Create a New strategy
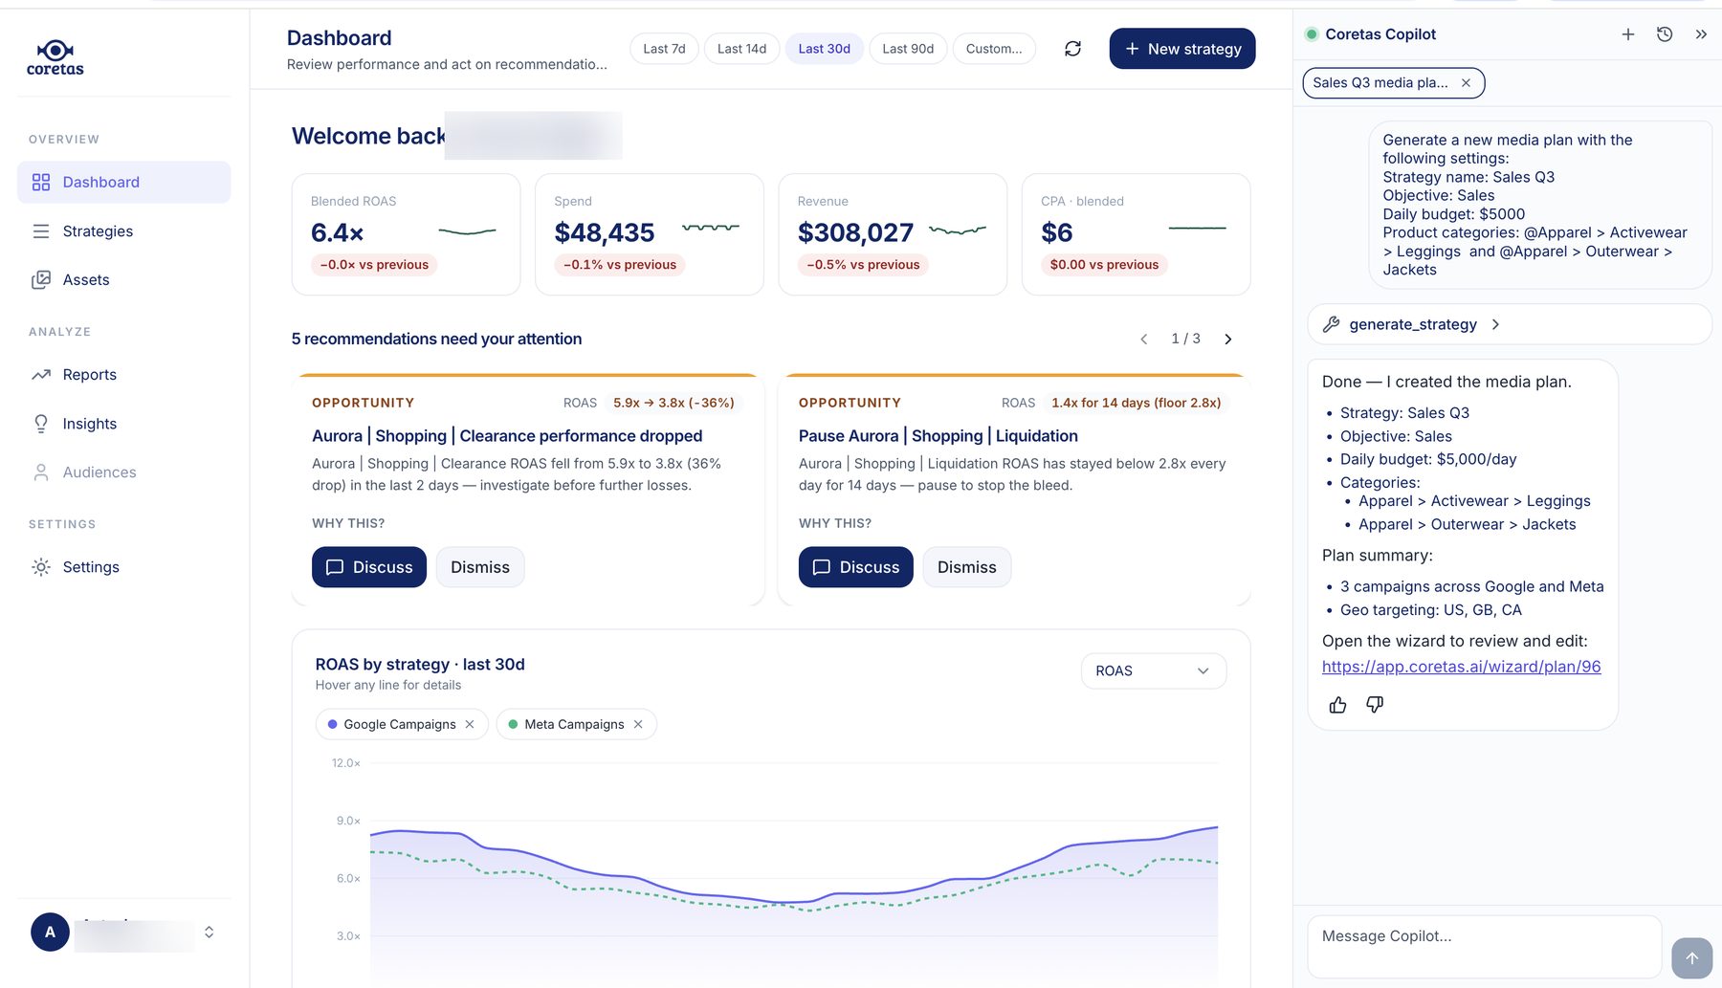Screen dimensions: 1722x988 coord(1182,49)
